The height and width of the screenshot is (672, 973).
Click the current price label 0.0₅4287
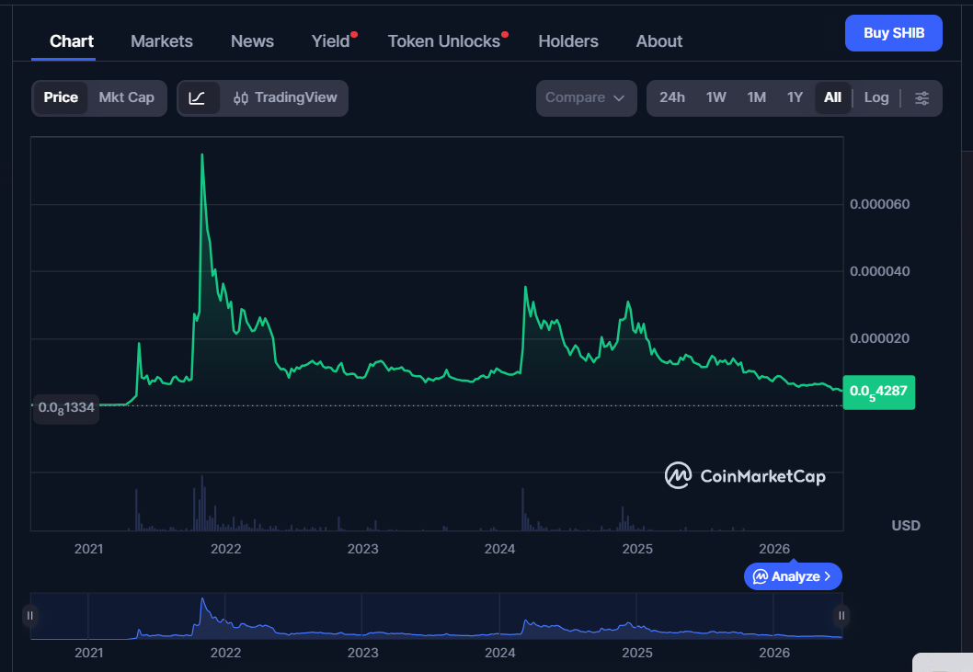878,393
